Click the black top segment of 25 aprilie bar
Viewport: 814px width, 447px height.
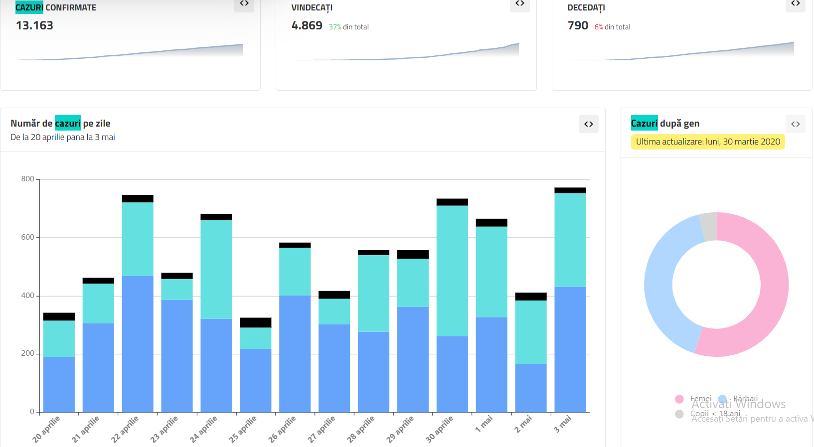256,322
